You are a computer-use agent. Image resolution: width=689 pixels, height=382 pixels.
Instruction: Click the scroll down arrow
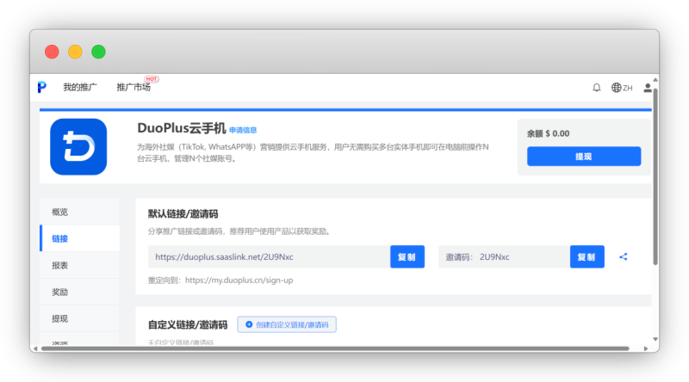[x=655, y=339]
